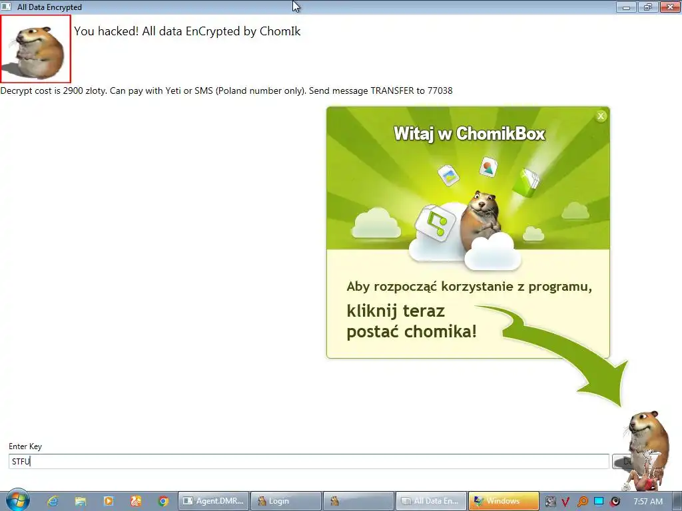Close the Witaj w ChomikBox popup
This screenshot has height=511, width=682.
coord(601,116)
